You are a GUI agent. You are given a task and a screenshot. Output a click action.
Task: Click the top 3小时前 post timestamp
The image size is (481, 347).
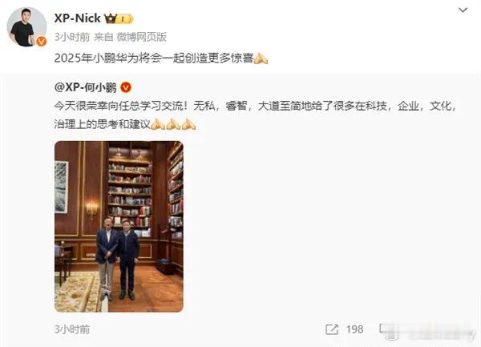[72, 37]
